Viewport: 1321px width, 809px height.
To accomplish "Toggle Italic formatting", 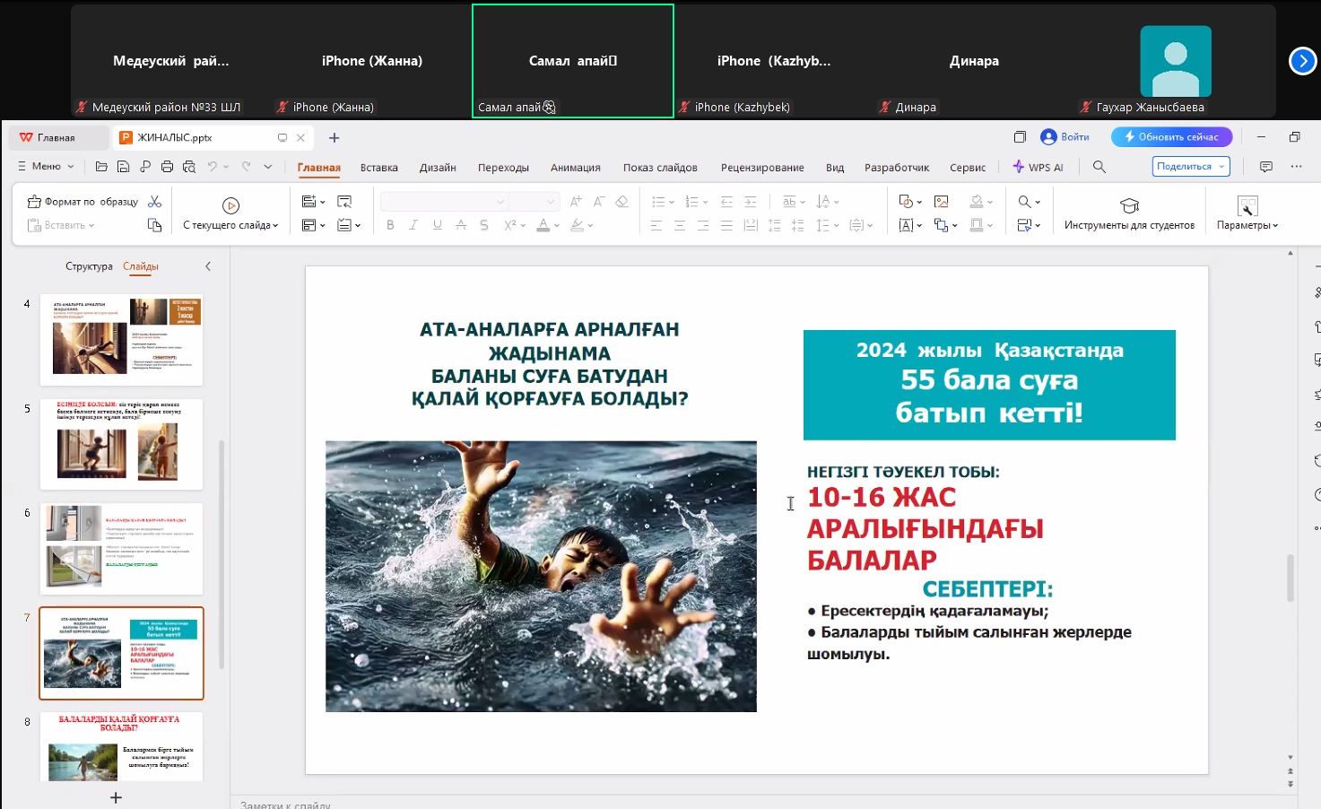I will (413, 225).
